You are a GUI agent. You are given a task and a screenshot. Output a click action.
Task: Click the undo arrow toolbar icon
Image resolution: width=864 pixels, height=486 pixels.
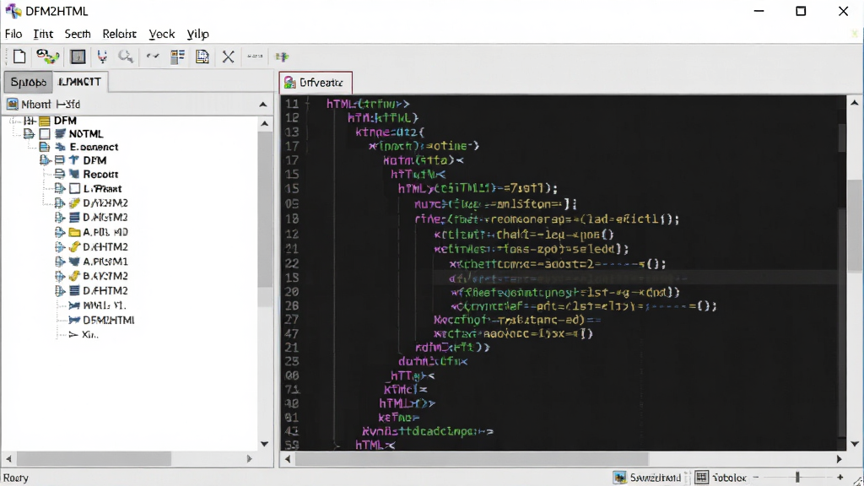click(153, 57)
